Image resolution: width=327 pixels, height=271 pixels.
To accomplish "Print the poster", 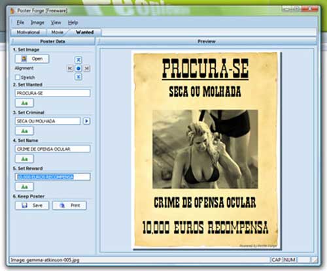I will tap(69, 205).
